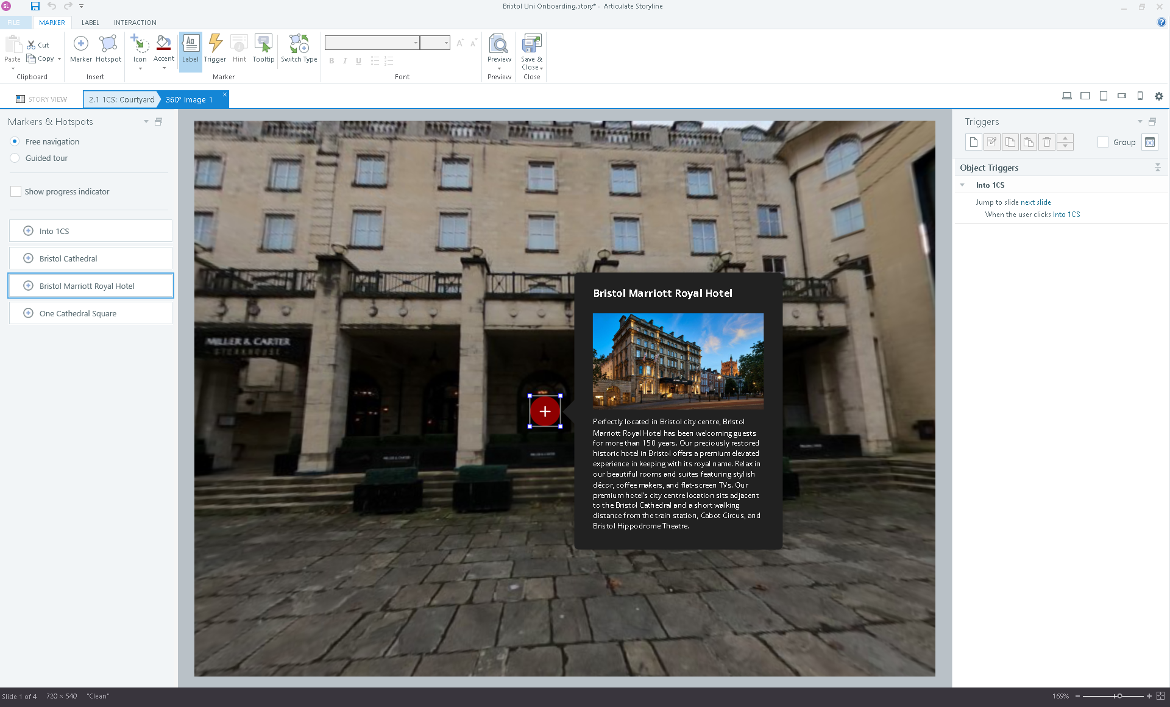1170x707 pixels.
Task: Enable Show progress indicator checkbox
Action: tap(16, 191)
